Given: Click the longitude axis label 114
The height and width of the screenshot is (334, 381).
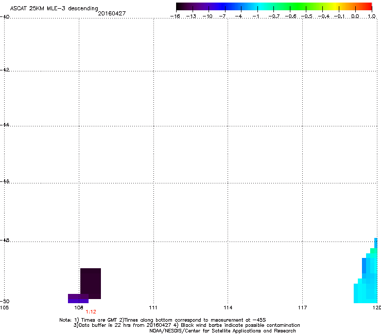Looking at the screenshot, I should pyautogui.click(x=228, y=308).
